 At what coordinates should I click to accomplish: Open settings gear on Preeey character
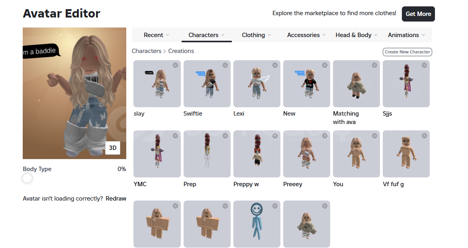click(x=325, y=136)
